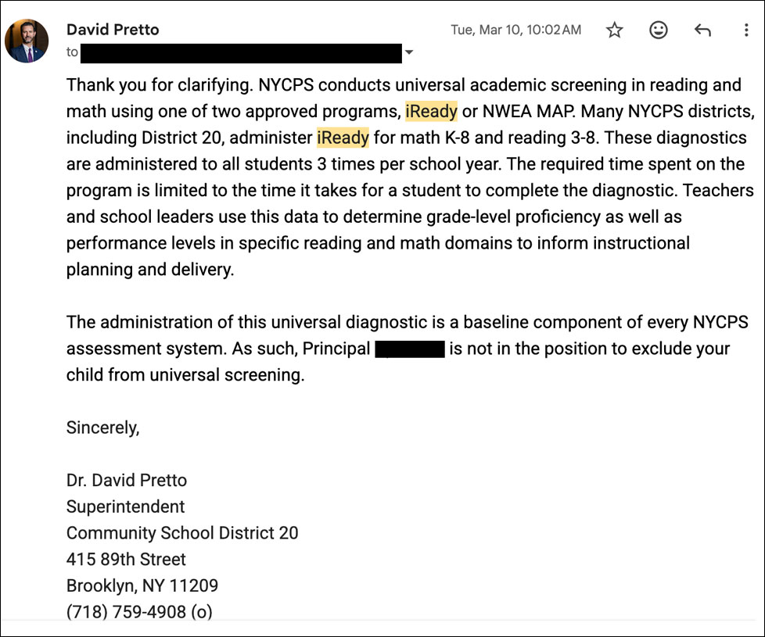Click the Superintendent title in the signature
765x637 pixels.
125,506
